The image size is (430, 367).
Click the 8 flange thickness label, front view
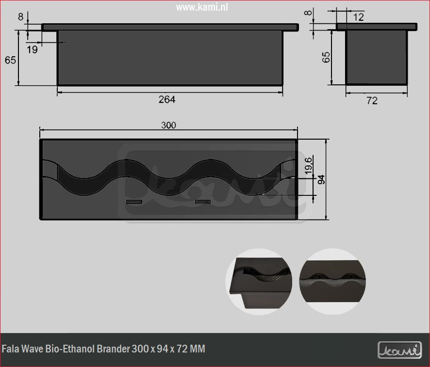(20, 16)
